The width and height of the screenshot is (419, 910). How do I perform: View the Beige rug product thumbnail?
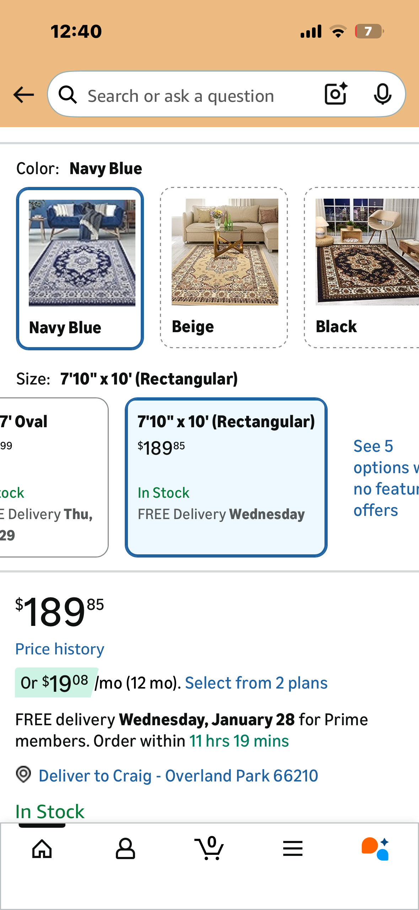pyautogui.click(x=224, y=253)
